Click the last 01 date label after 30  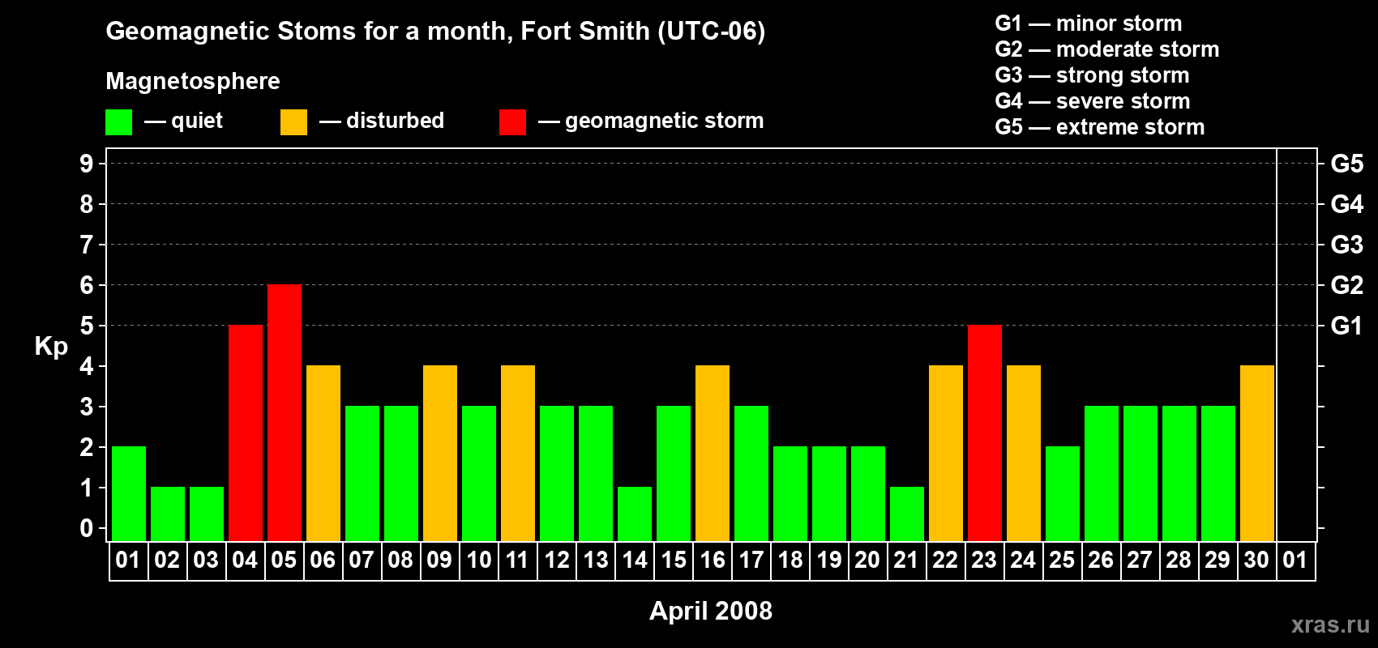[1295, 561]
